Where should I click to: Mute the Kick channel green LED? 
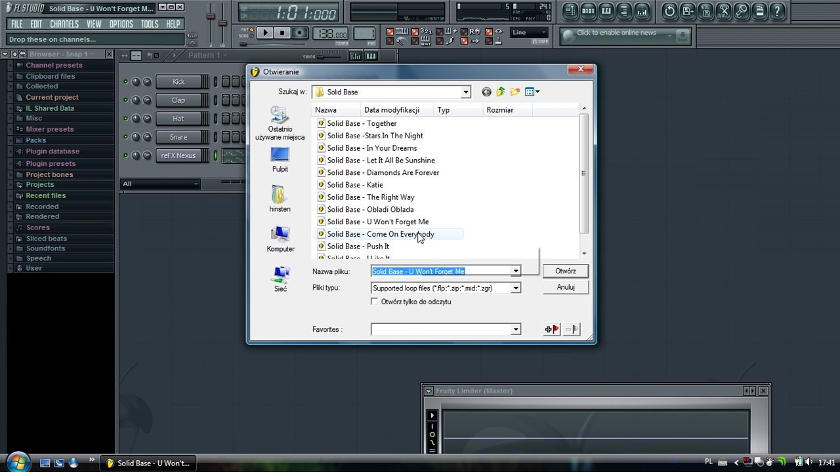(x=125, y=82)
